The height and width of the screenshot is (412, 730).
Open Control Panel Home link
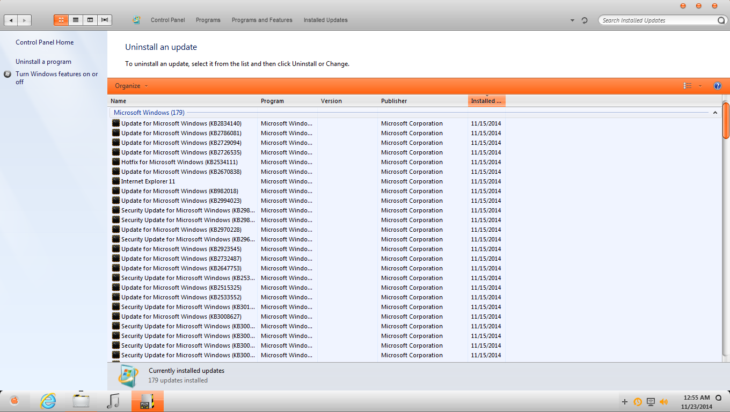45,42
